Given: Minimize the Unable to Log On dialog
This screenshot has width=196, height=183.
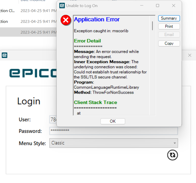Looking at the screenshot, I should click(142, 6).
